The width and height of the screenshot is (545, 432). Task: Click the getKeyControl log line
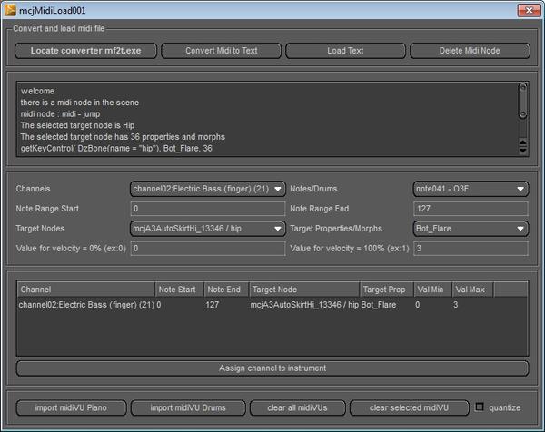coord(116,148)
